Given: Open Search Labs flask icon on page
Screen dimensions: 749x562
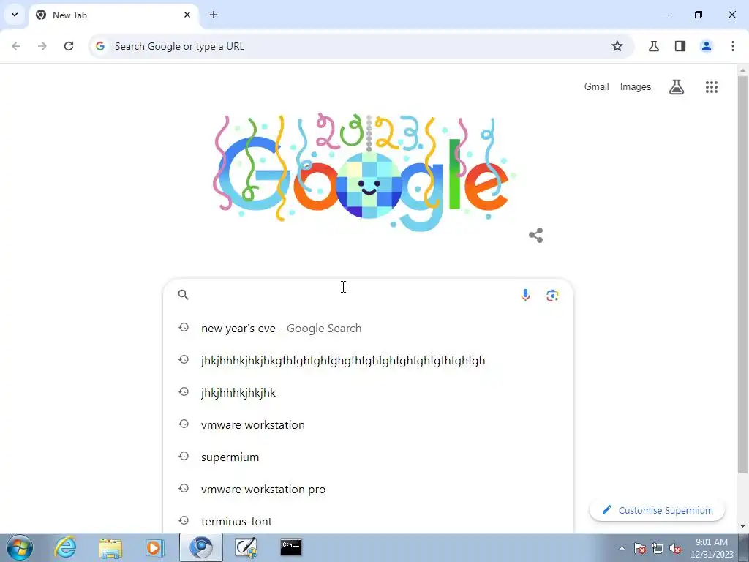Looking at the screenshot, I should click(x=677, y=87).
